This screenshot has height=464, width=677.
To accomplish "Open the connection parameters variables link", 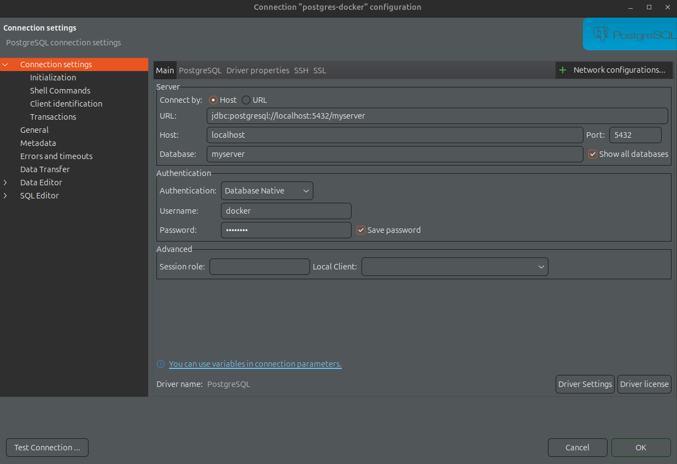I will tap(255, 364).
